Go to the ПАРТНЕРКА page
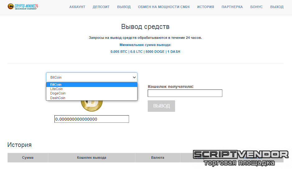292x169 pixels. point(232,7)
